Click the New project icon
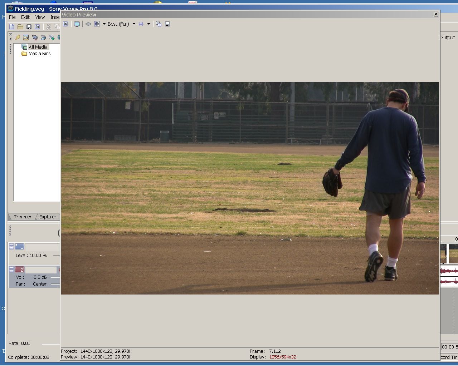 tap(12, 27)
